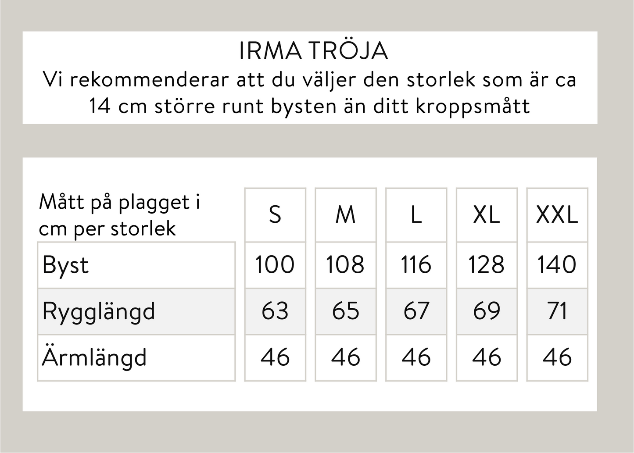Click the Rygglängd value 67 cell

[416, 311]
